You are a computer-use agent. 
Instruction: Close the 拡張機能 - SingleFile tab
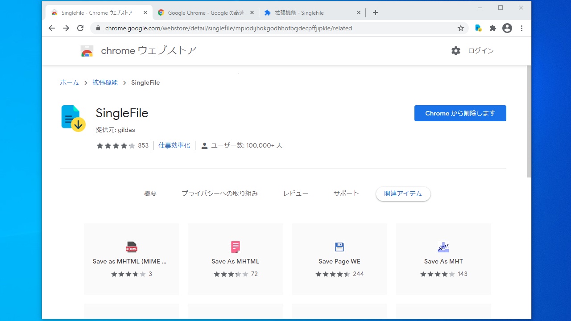[359, 13]
